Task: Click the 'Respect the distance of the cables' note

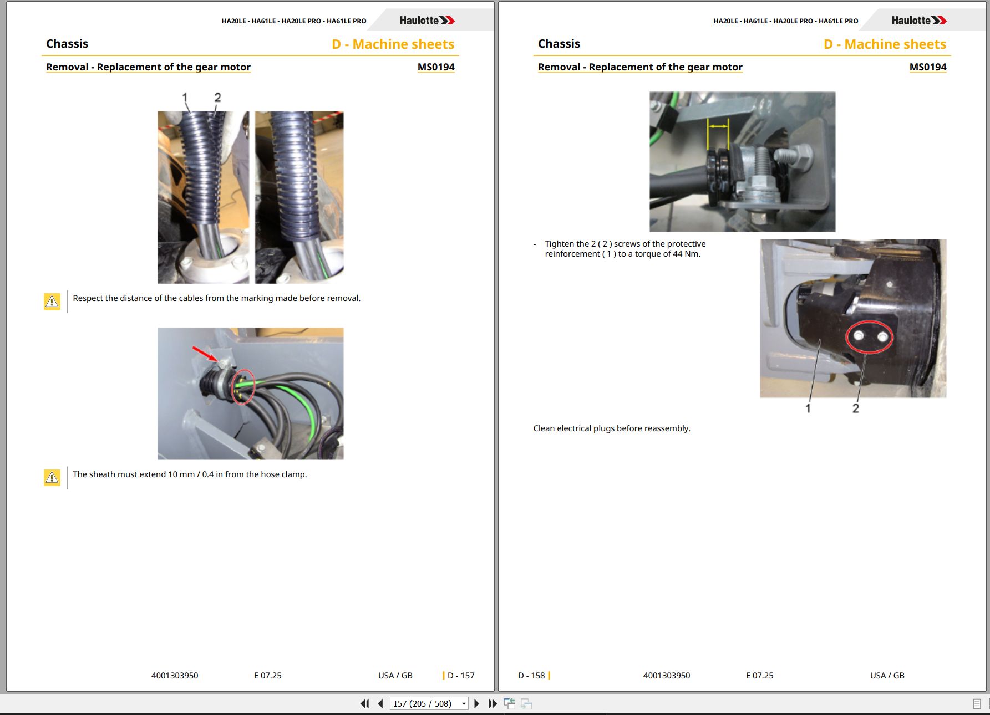Action: coord(216,298)
